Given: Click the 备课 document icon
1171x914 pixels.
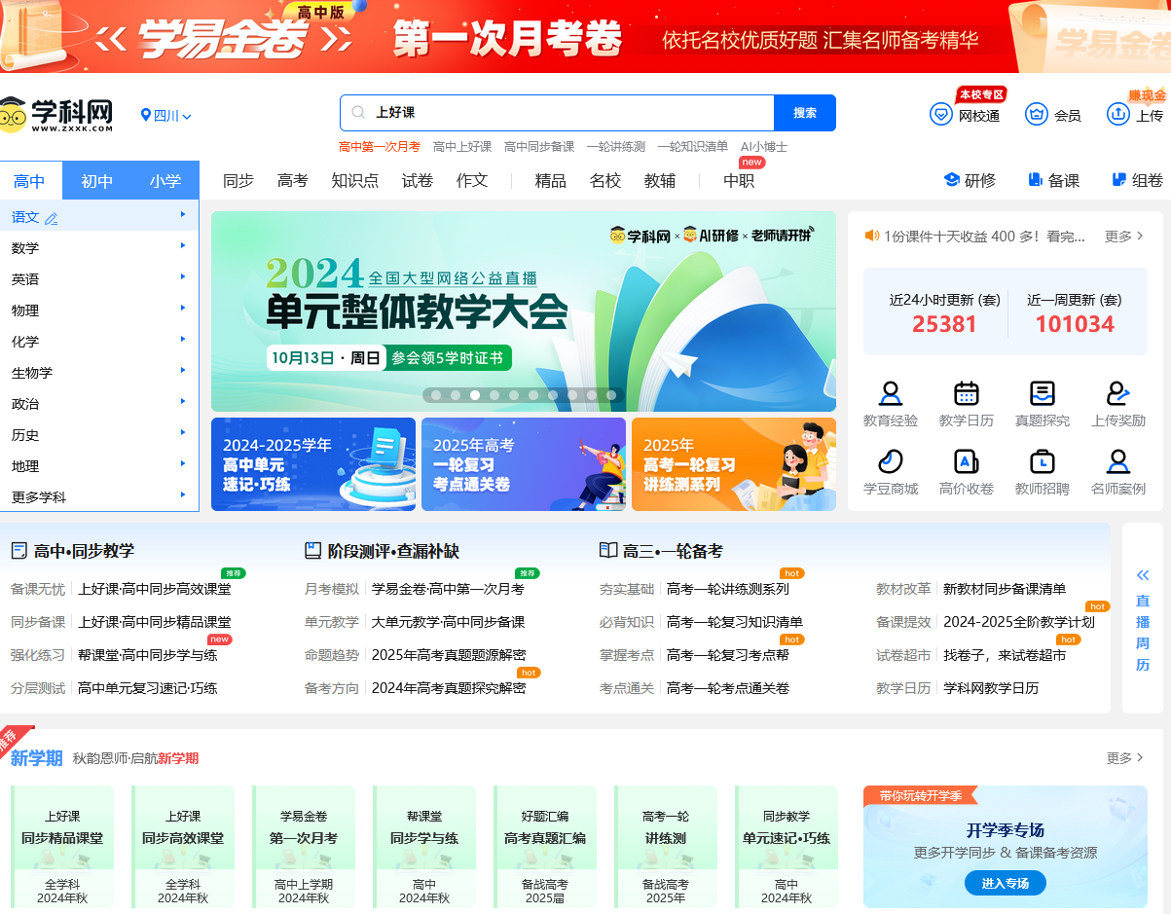Looking at the screenshot, I should click(1036, 180).
